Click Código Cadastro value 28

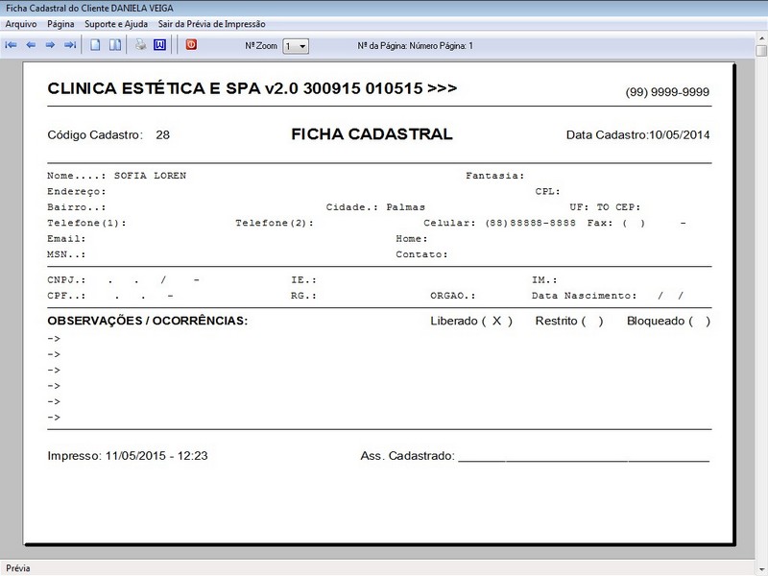point(162,135)
